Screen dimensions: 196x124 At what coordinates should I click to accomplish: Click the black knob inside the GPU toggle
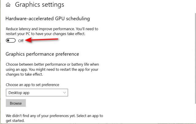[9, 41]
